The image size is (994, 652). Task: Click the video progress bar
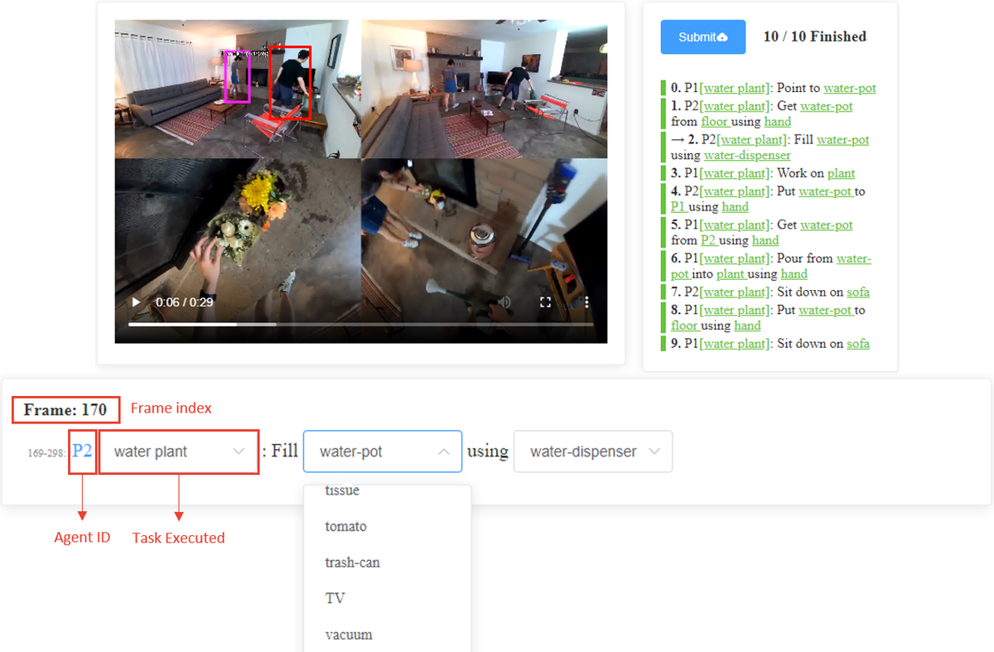tap(361, 324)
